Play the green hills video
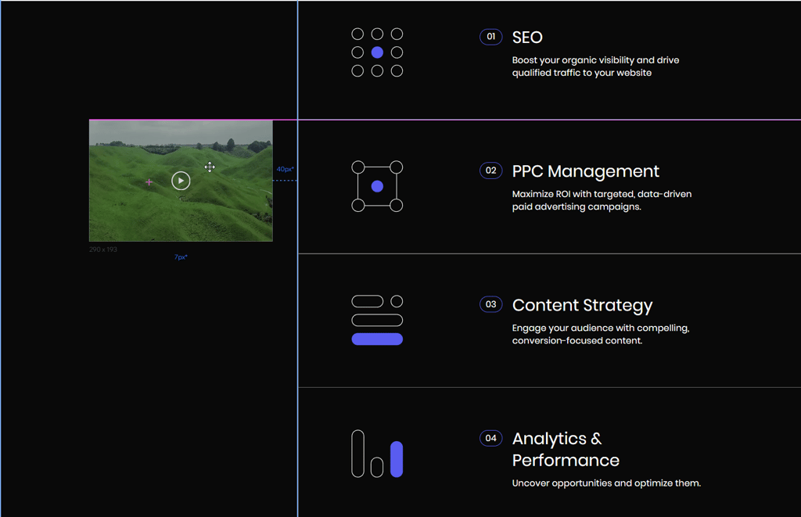This screenshot has height=517, width=801. point(181,181)
